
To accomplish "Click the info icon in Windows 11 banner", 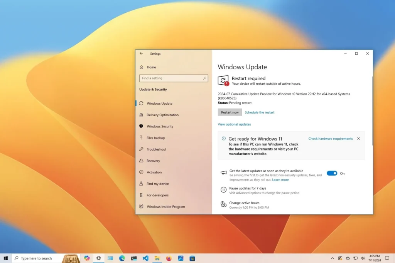I will (x=223, y=139).
